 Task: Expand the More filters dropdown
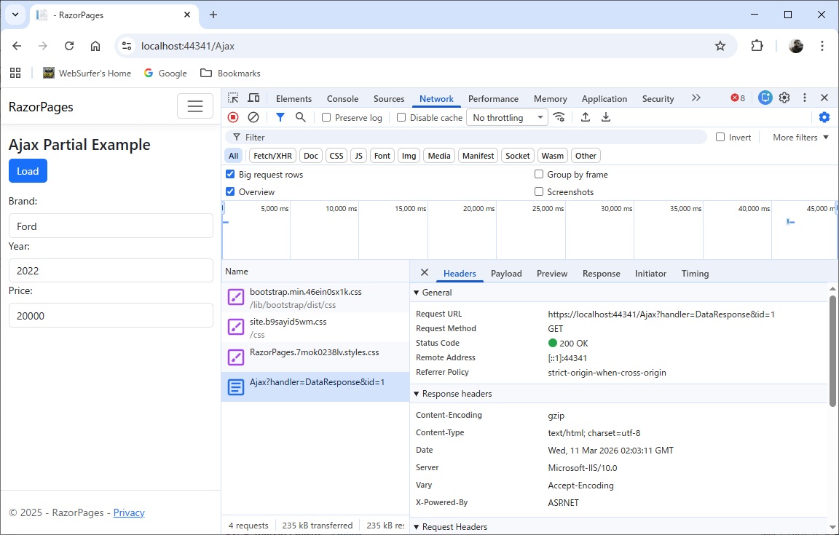click(800, 138)
